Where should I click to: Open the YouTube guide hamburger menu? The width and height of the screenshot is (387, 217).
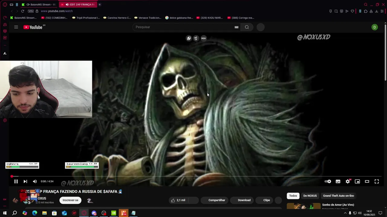(16, 27)
